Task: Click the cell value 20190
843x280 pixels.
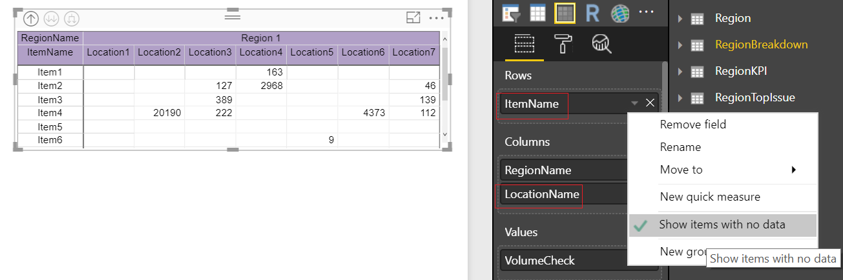Action: (167, 113)
